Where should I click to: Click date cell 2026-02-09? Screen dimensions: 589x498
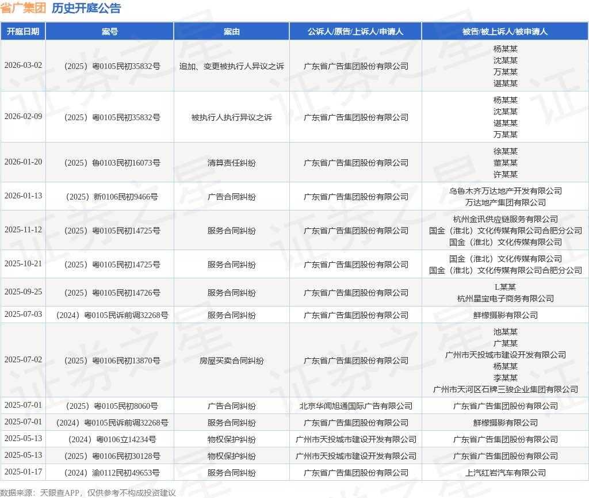pyautogui.click(x=23, y=116)
